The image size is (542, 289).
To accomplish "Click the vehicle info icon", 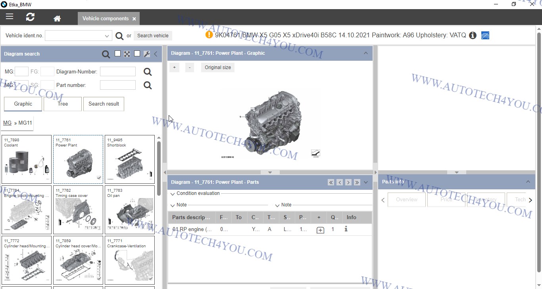I will click(x=473, y=35).
